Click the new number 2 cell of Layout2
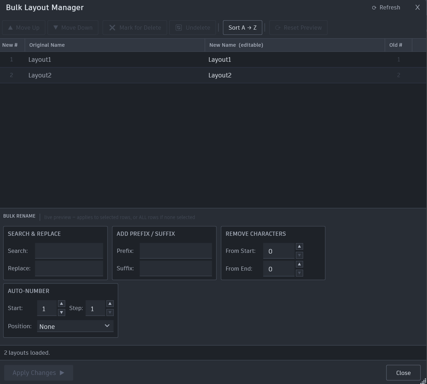Viewport: 427px width, 384px height. 12,75
